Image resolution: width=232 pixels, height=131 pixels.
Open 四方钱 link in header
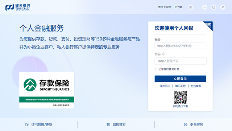point(179,7)
